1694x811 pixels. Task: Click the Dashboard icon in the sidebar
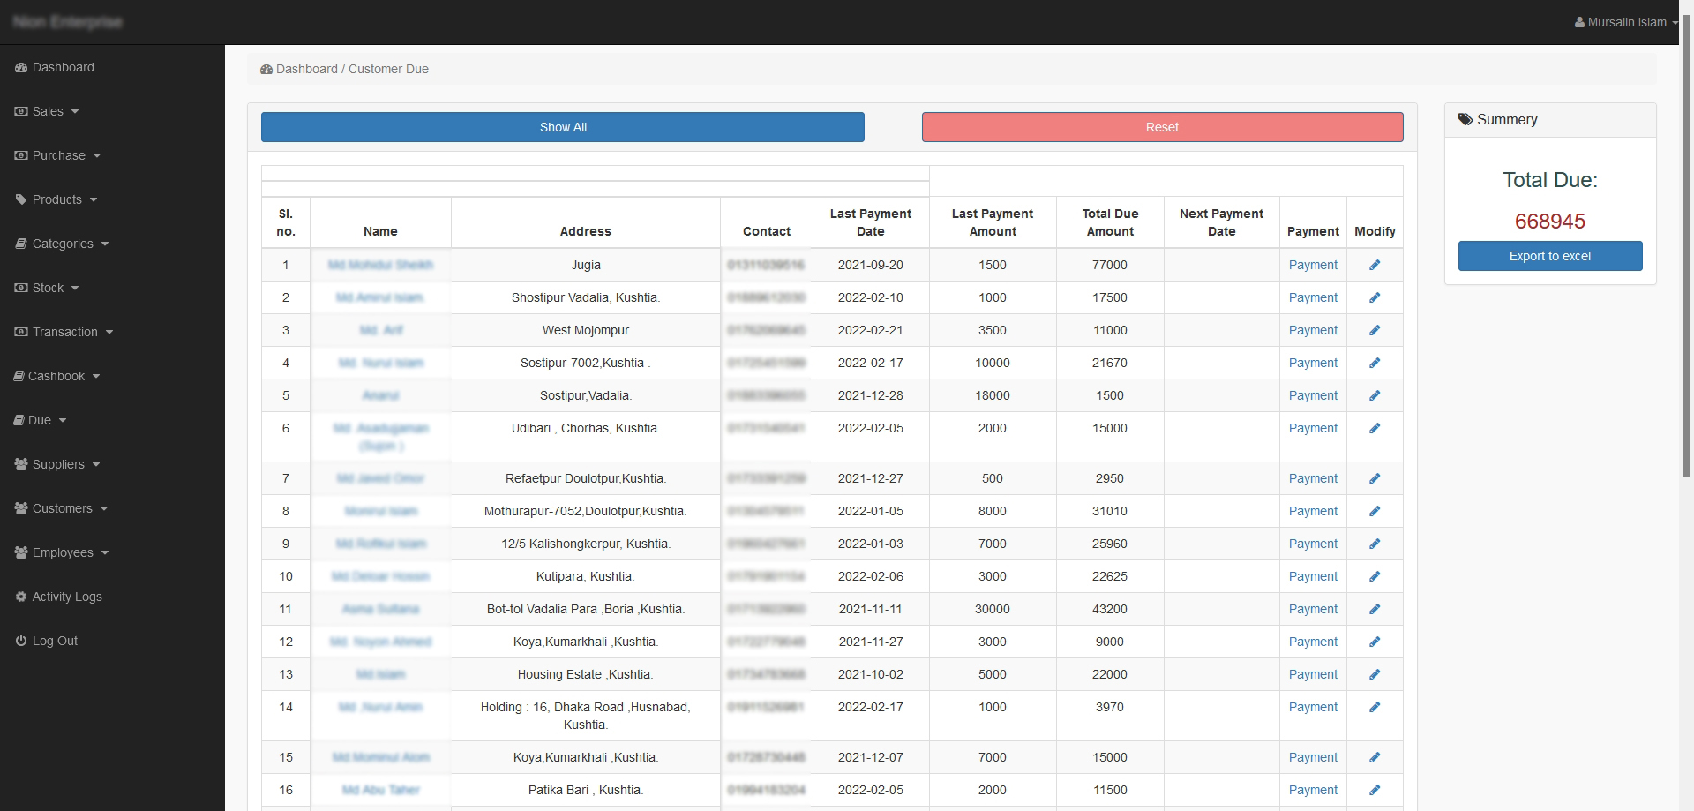tap(19, 67)
